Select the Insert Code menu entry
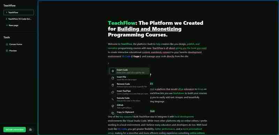The image size is (279, 135). pos(129,71)
